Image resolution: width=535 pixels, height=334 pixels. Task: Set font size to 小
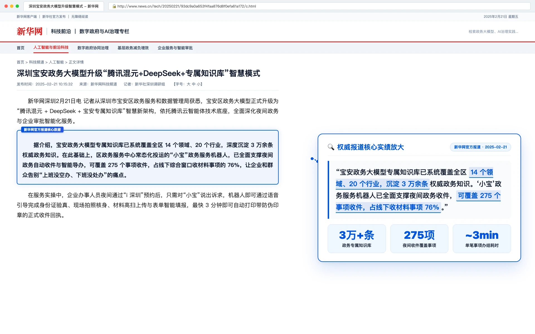(199, 84)
